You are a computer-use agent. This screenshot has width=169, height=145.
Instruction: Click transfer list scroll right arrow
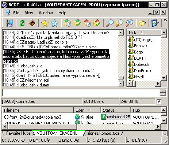pos(158,126)
